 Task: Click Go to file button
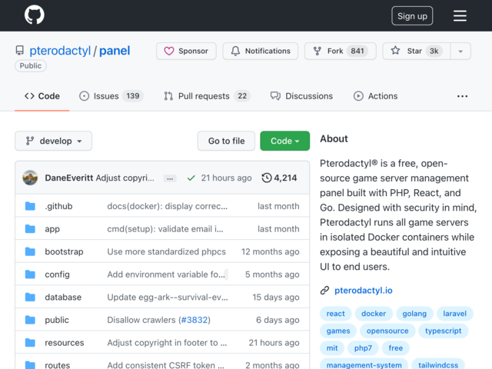point(226,141)
